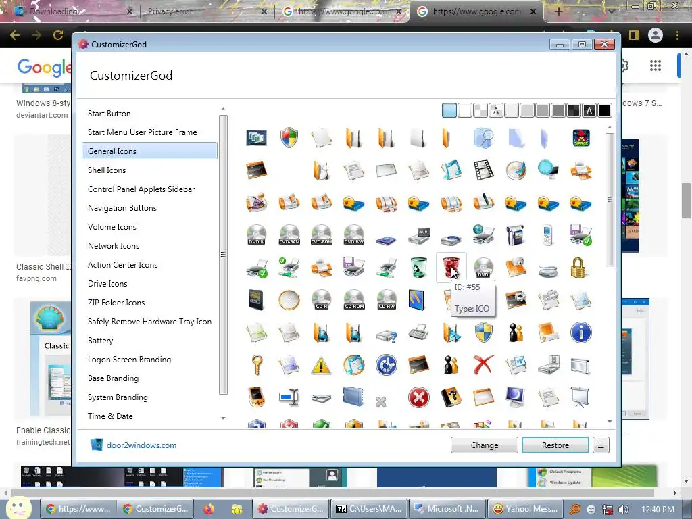Select the full red recycle bin icon

(x=451, y=268)
